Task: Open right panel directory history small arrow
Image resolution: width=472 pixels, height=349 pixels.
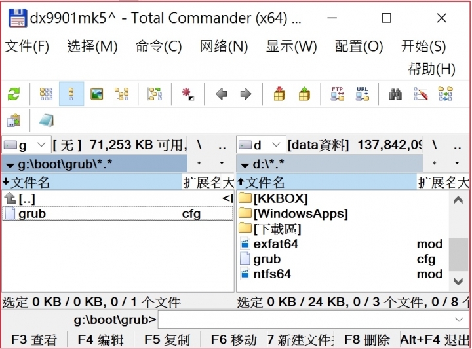Action: coord(457,163)
